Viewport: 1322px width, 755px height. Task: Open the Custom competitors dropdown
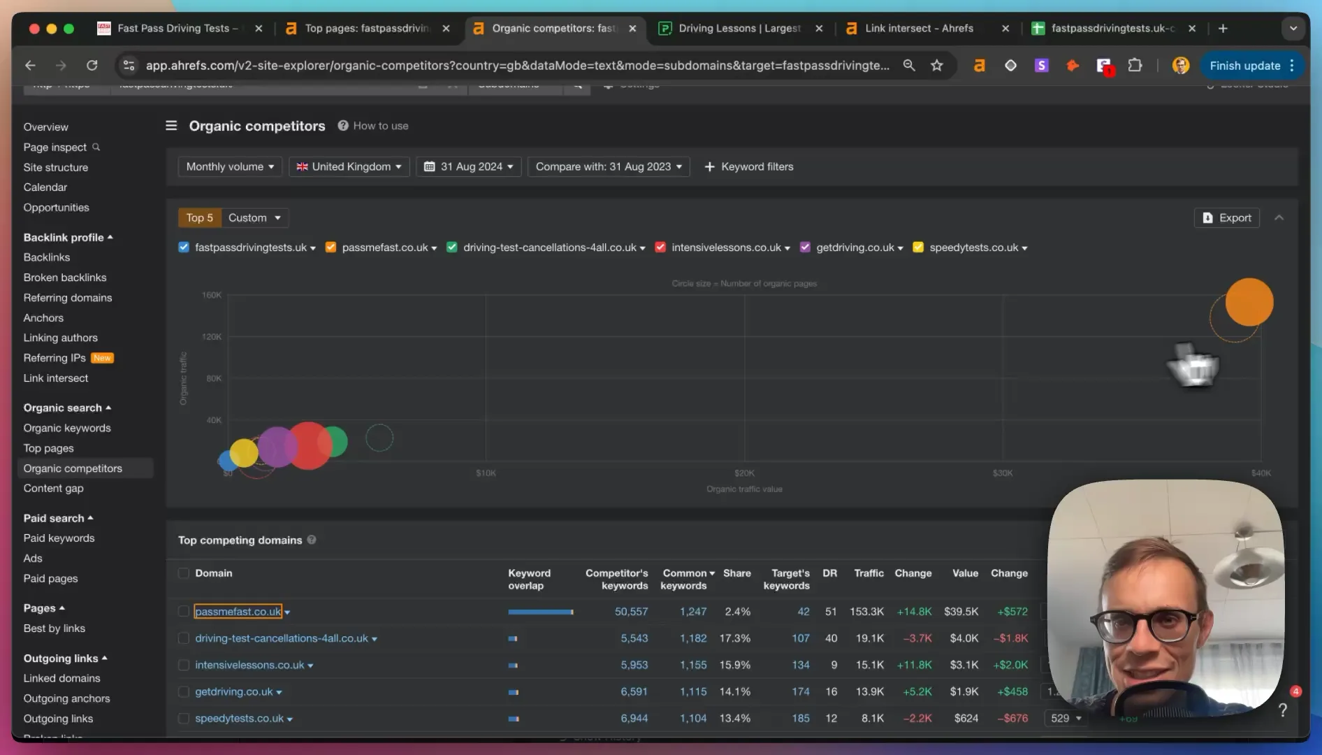coord(254,217)
